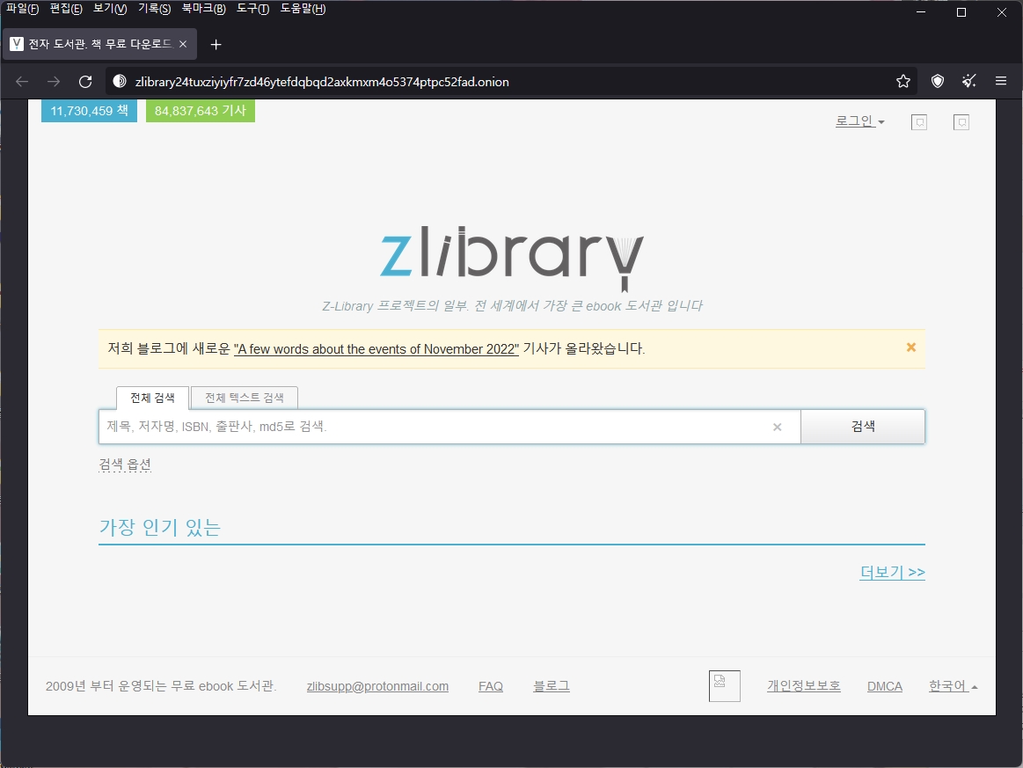Image resolution: width=1023 pixels, height=768 pixels.
Task: Close the 전자 도서관 browser tab
Action: coord(183,44)
